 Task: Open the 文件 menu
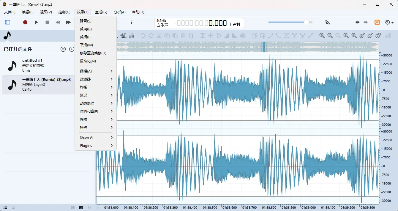pyautogui.click(x=10, y=12)
